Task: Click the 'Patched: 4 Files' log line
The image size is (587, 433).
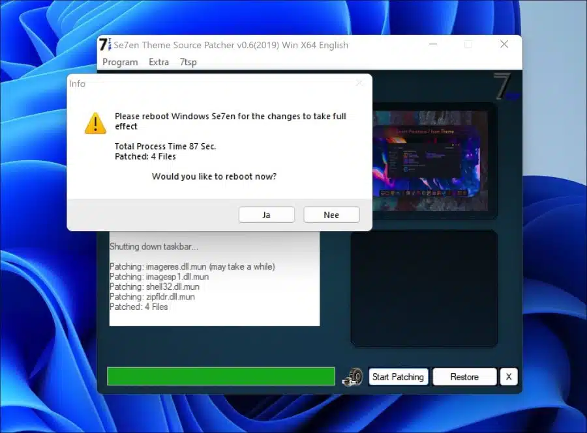Action: click(x=138, y=307)
